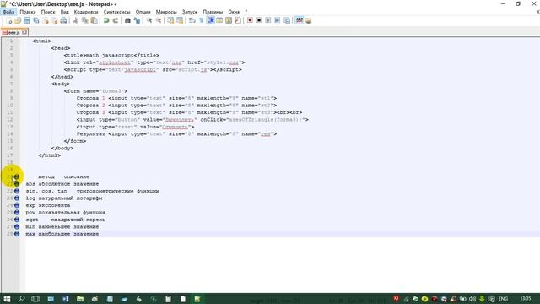
Task: Toggle bookmark on line 23 log
Action: (x=17, y=198)
